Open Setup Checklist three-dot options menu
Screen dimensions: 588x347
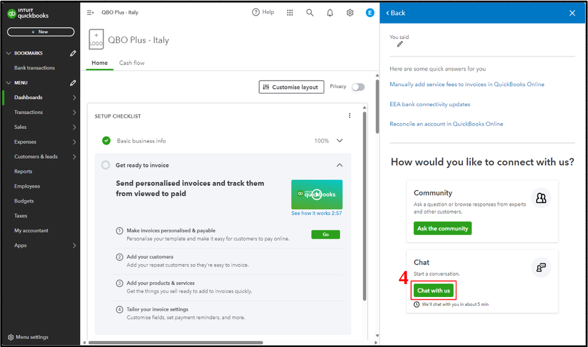pos(350,116)
